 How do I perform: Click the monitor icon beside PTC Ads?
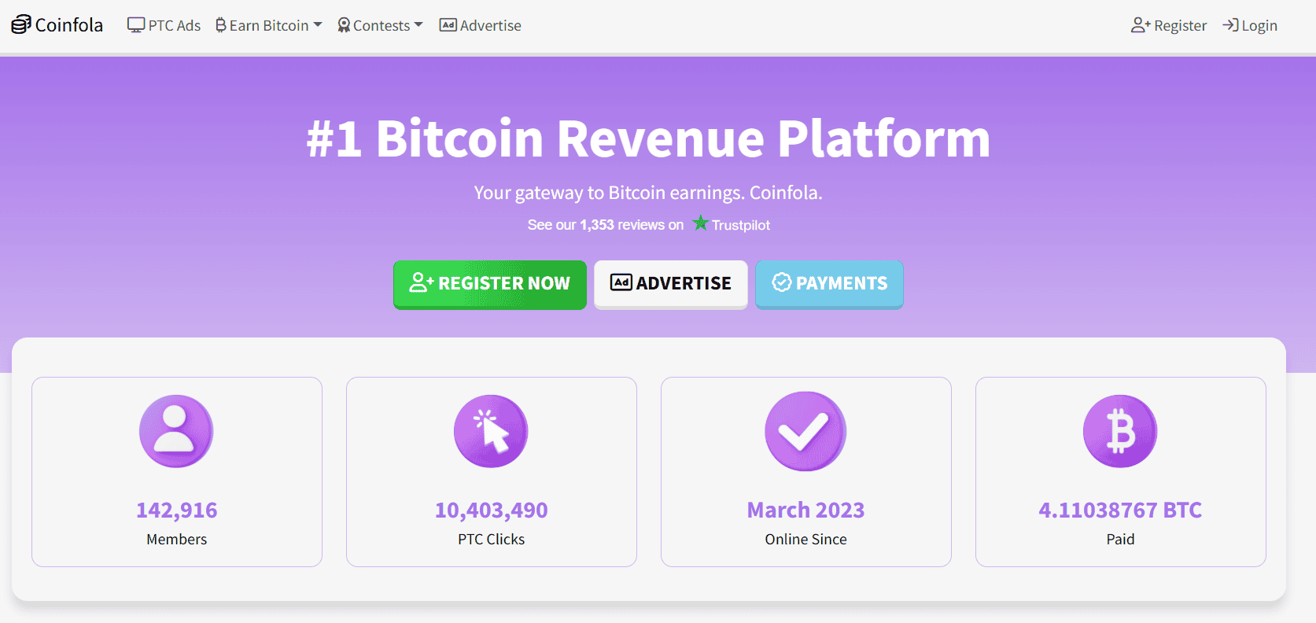(x=136, y=25)
